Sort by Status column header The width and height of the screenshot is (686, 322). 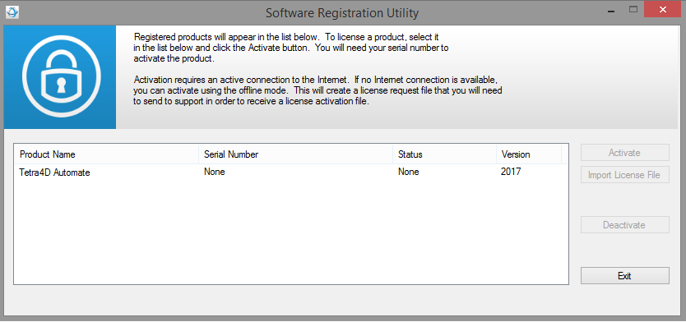tap(444, 154)
